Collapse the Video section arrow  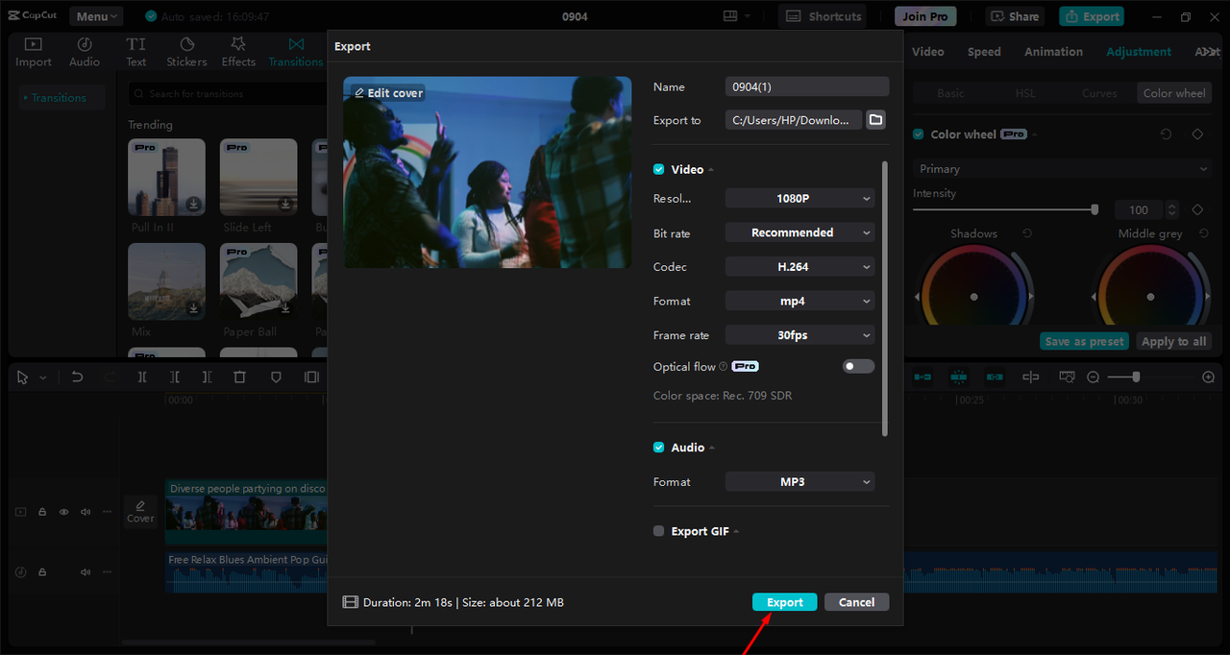[x=711, y=170]
